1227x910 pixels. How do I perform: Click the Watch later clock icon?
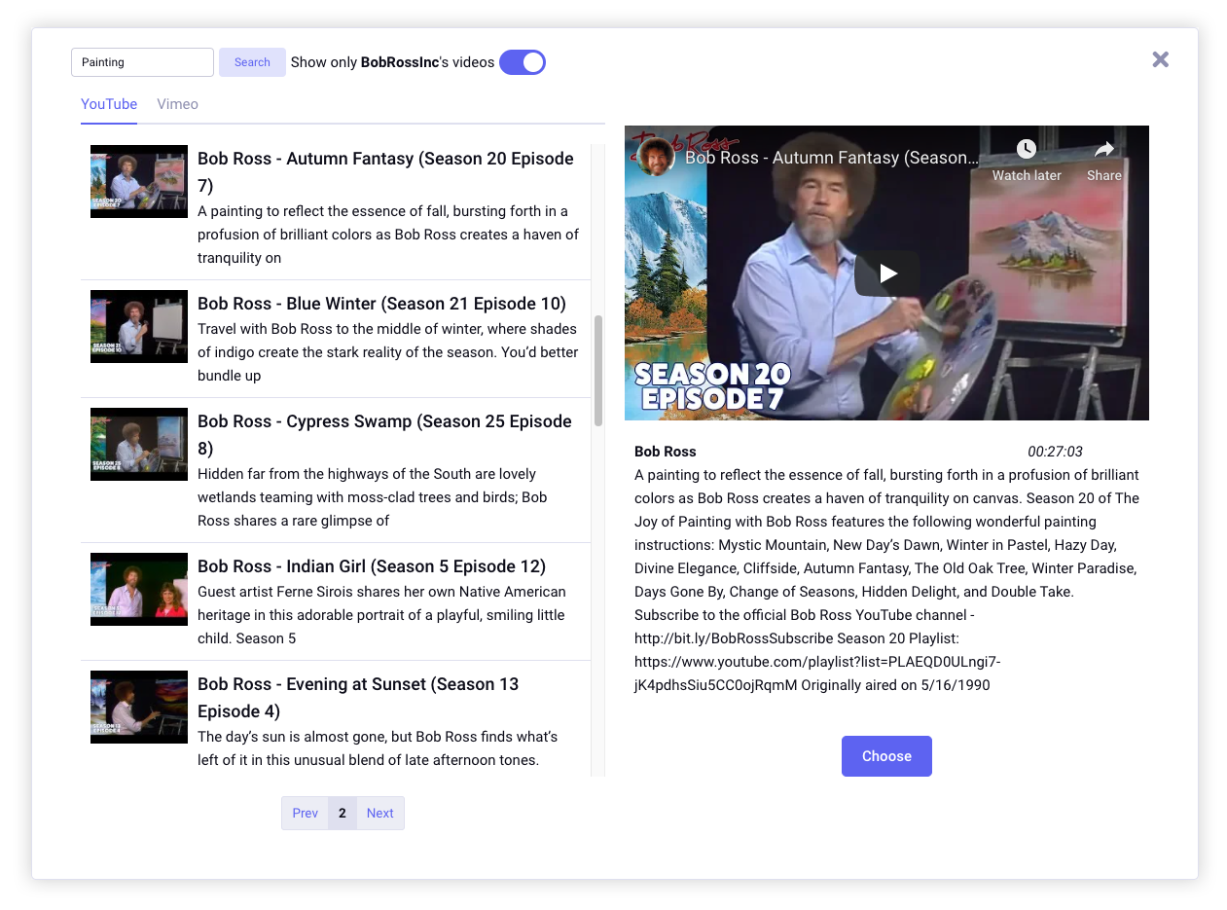[x=1027, y=149]
